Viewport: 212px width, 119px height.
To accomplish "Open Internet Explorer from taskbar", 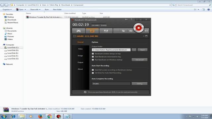I will coord(13,116).
